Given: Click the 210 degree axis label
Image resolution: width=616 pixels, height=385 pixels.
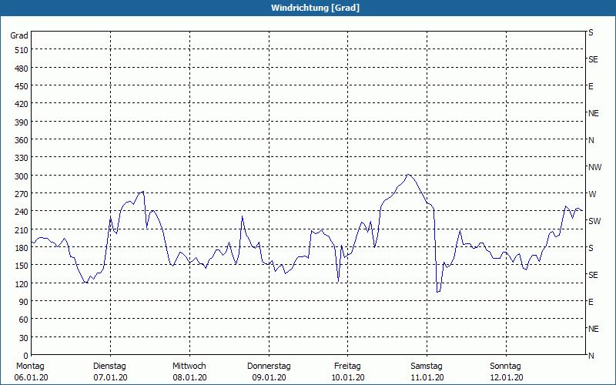Looking at the screenshot, I should point(22,229).
